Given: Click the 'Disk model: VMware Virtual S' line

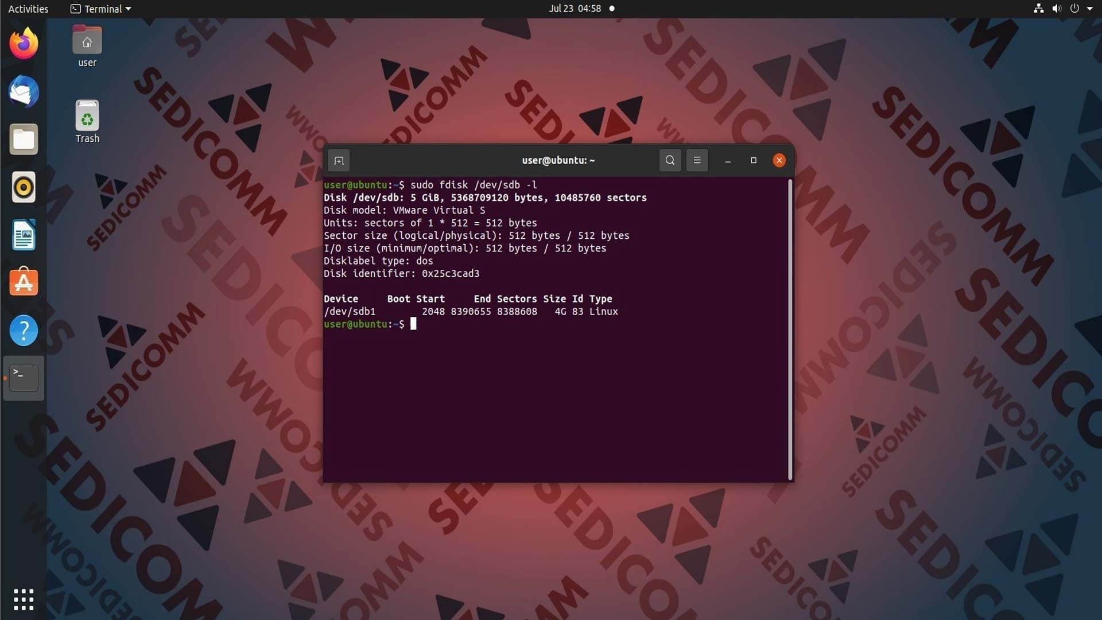Looking at the screenshot, I should point(404,210).
